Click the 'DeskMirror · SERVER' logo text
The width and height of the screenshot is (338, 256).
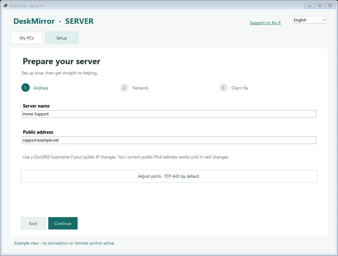pos(53,21)
